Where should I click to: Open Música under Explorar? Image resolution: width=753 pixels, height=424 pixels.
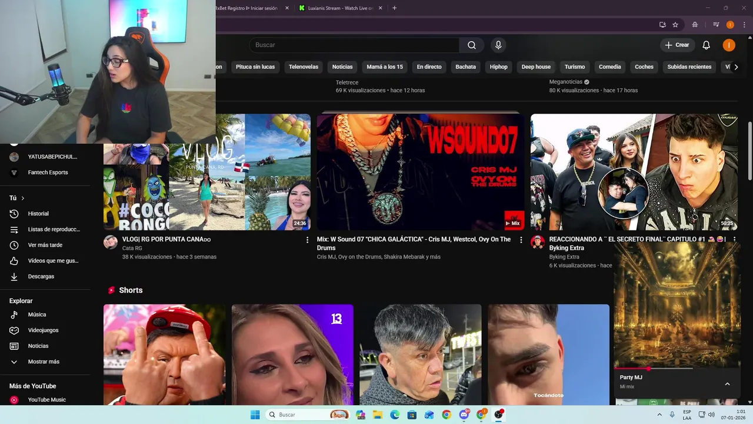[45, 314]
